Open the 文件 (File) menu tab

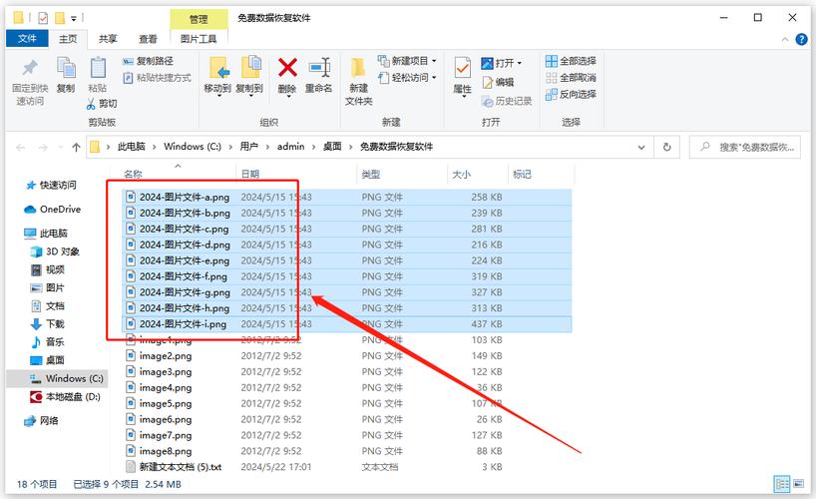pos(27,39)
